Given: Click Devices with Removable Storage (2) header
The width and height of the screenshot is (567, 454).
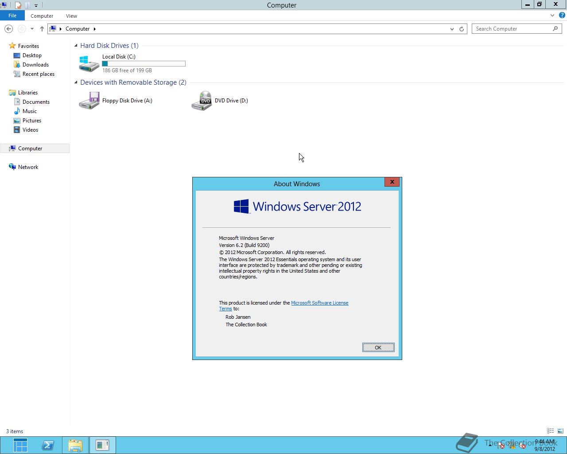Looking at the screenshot, I should click(133, 82).
